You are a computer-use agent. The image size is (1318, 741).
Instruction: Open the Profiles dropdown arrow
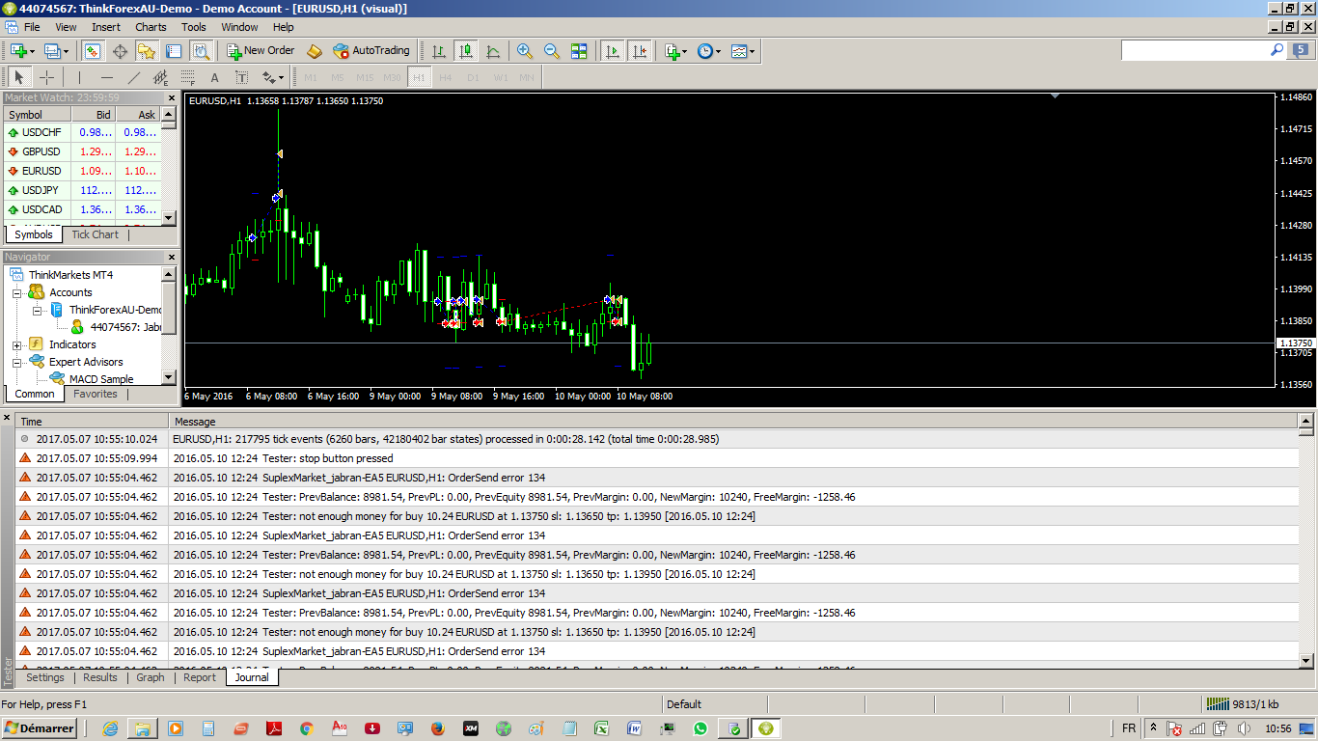coord(64,51)
